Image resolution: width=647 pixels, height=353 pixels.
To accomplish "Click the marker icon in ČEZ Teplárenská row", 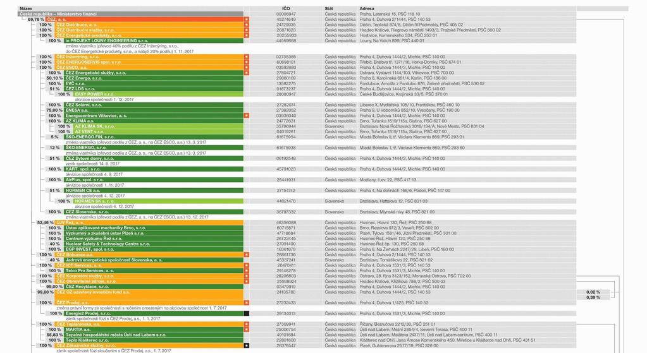I will 246,325.
